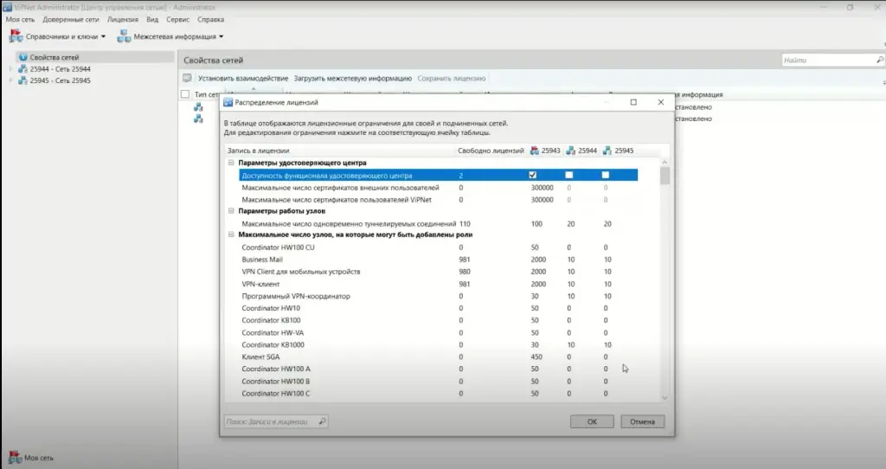886x469 pixels.
Task: Click the scrollbar down arrow in dialog
Action: [x=664, y=398]
